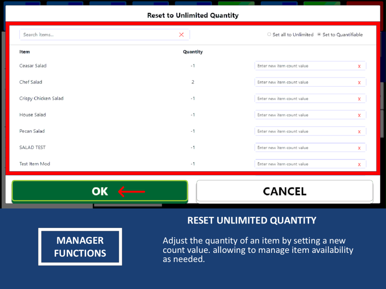Select the Set to Quantifiable option
This screenshot has width=386, height=289.
coord(319,35)
